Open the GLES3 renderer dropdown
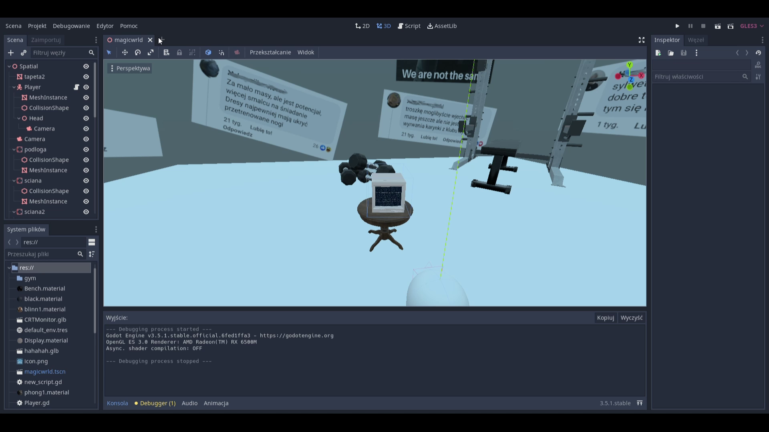 click(752, 26)
